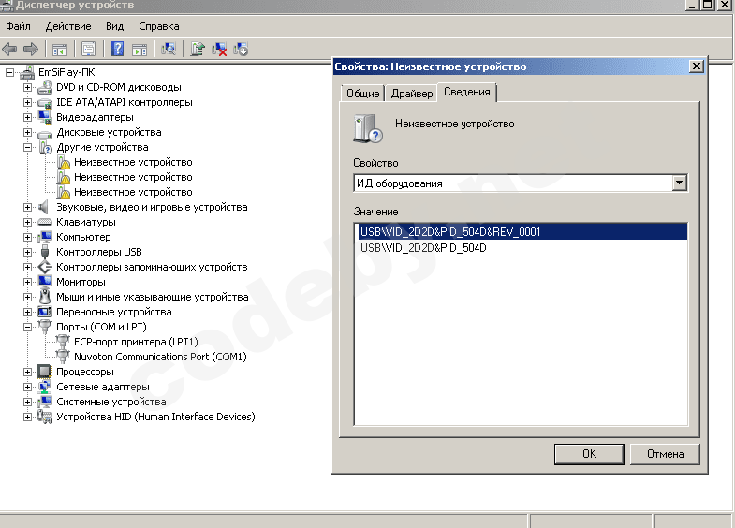Open the ИД оборудования property dropdown arrow
The image size is (735, 528).
(x=679, y=183)
